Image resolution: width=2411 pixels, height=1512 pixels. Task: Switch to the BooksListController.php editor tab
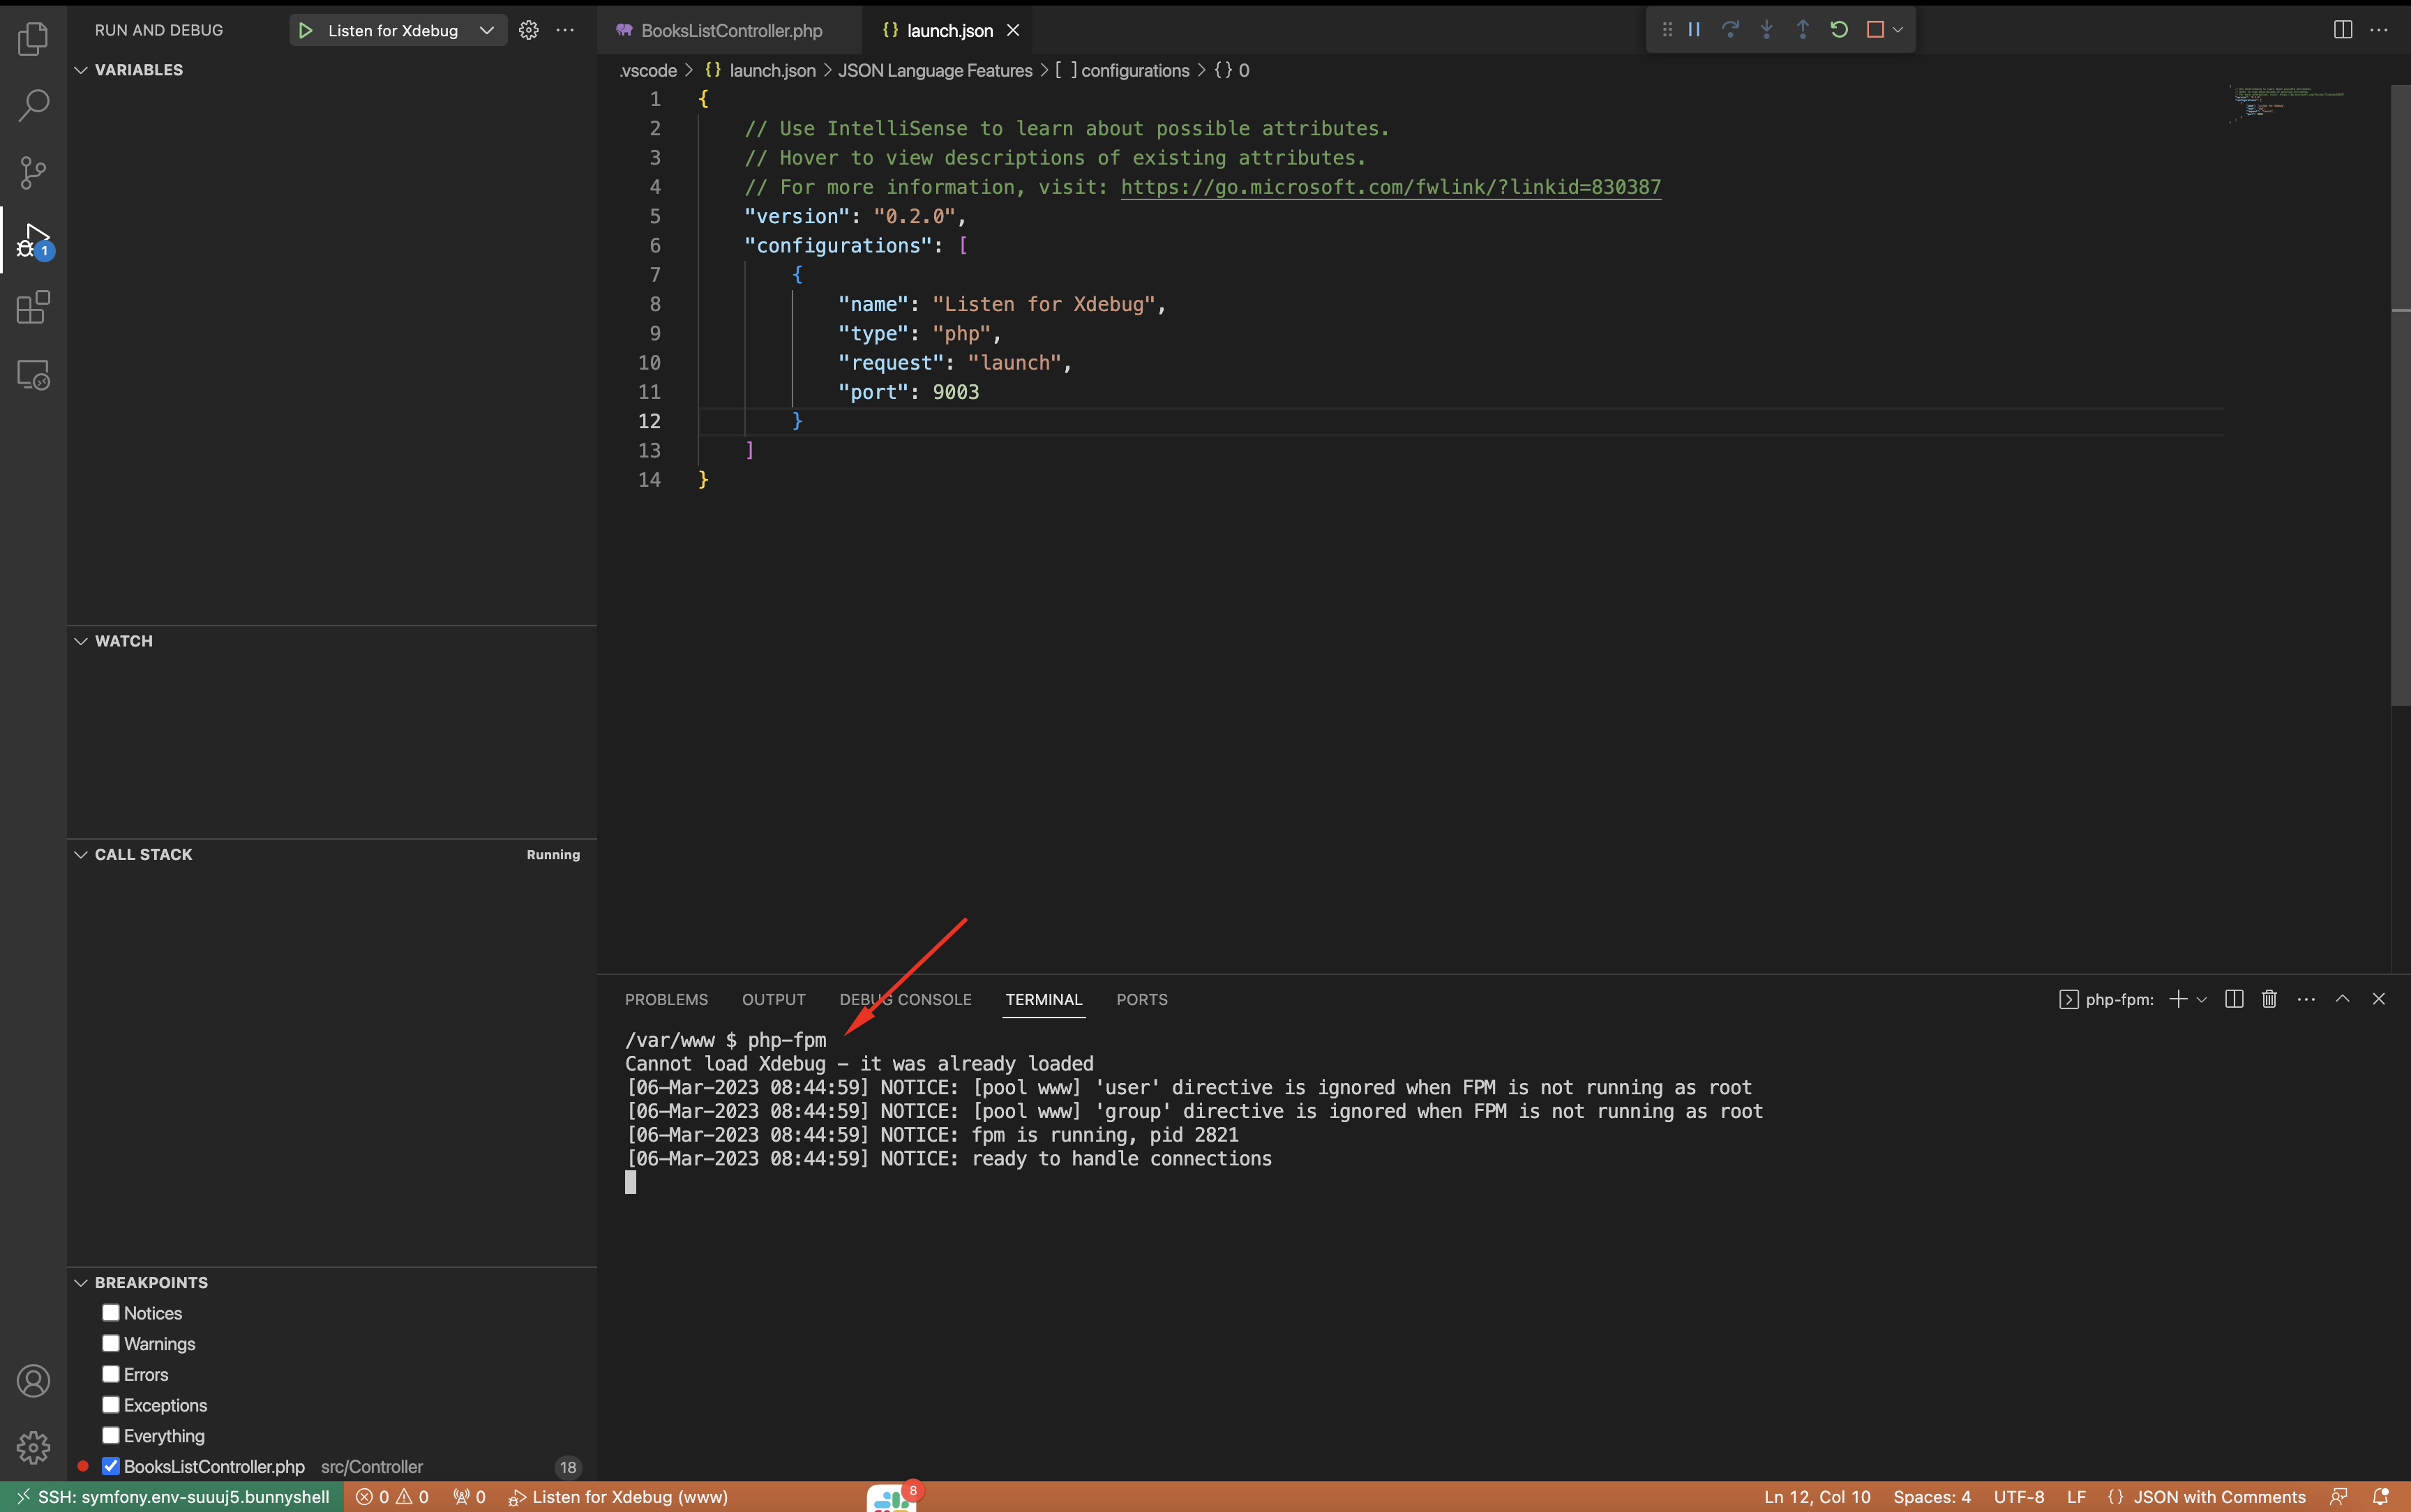(731, 30)
